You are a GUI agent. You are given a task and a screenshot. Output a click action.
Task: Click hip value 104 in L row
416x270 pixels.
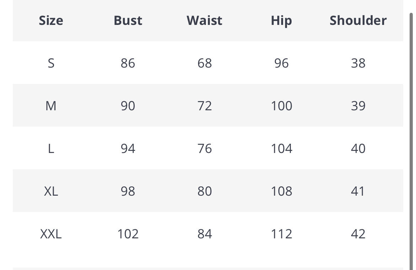[x=282, y=148]
